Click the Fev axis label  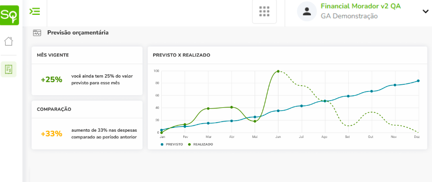click(186, 137)
